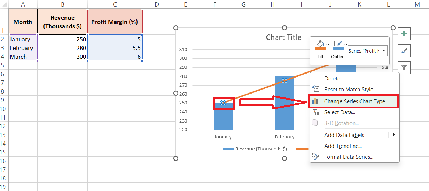Expand the Fill color dropdown arrow
429x191 pixels.
click(328, 44)
